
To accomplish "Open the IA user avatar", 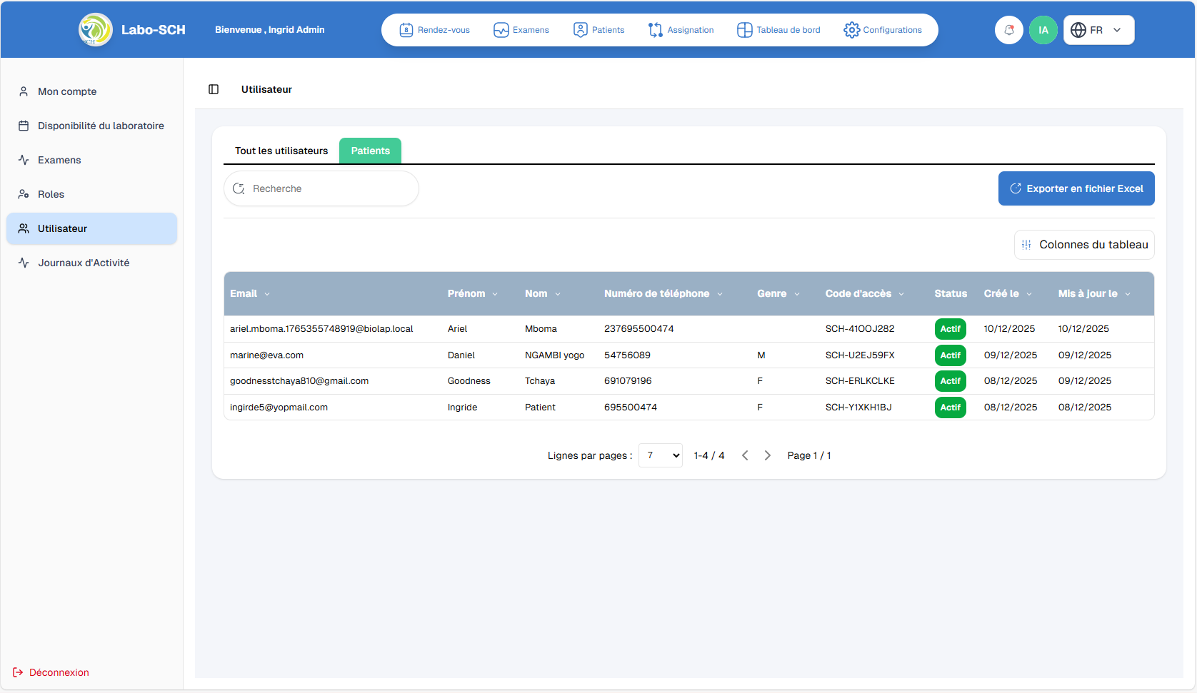I will pos(1043,30).
